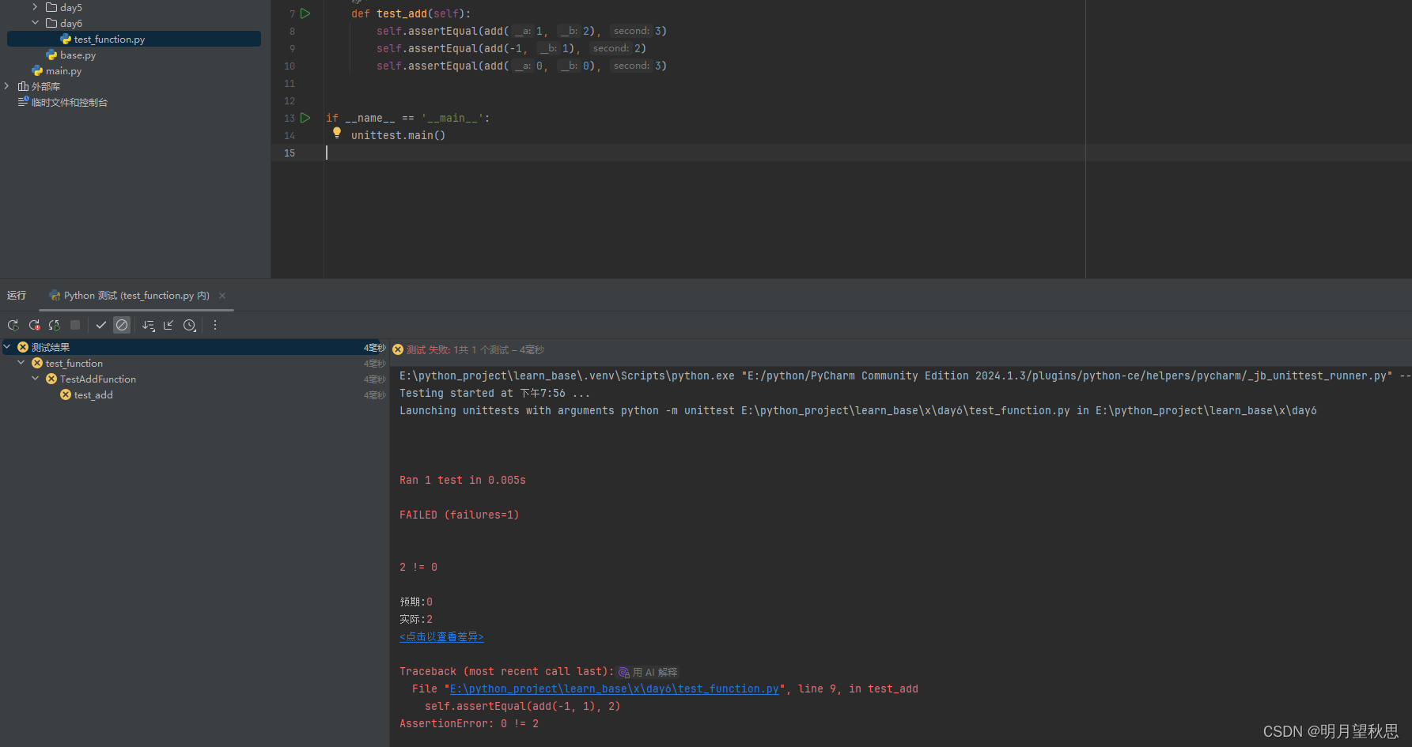The image size is (1412, 747).
Task: Select TestAddFunction in results tree
Action: coord(98,379)
